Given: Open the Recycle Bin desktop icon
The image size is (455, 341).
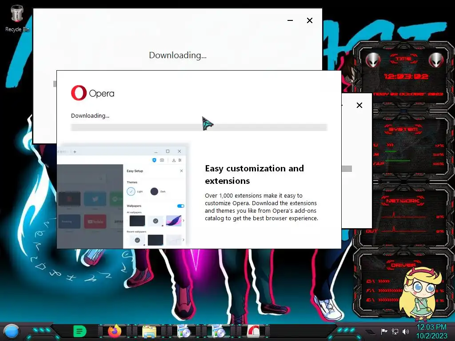Looking at the screenshot, I should coord(17,18).
